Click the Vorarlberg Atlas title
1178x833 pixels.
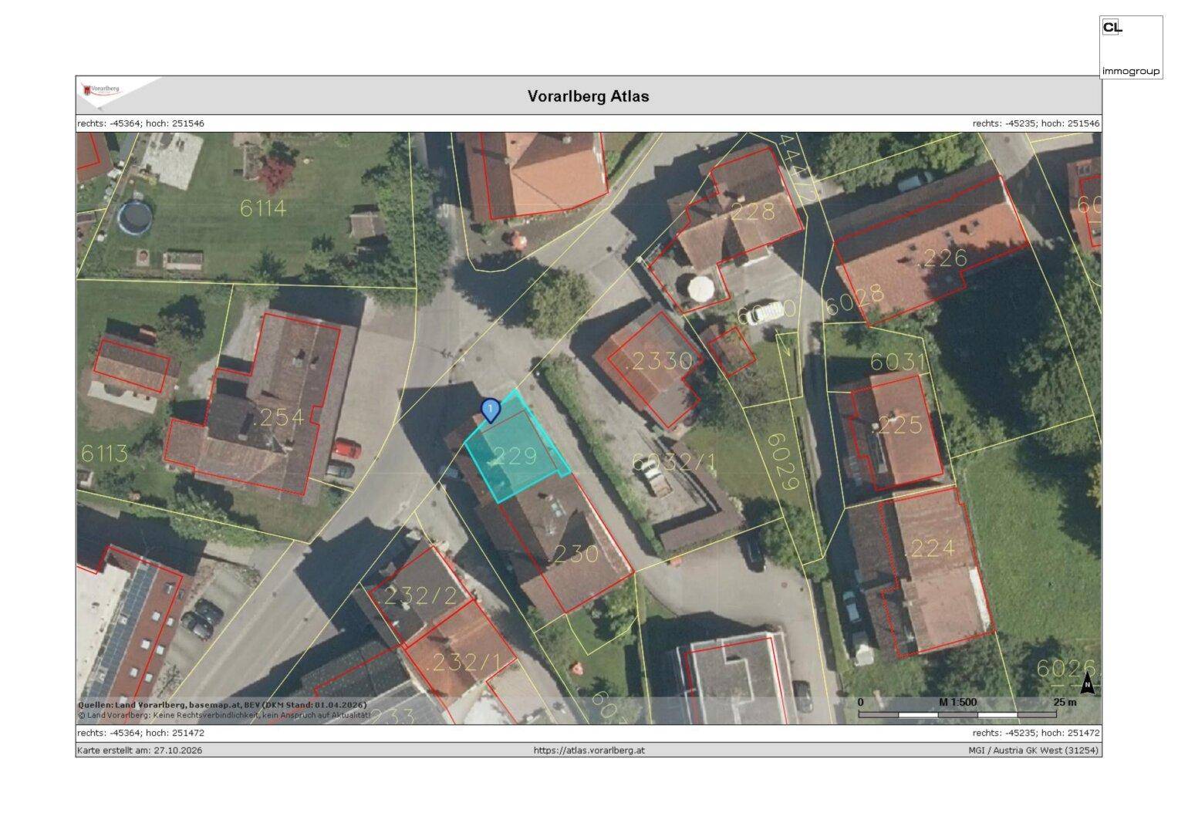pyautogui.click(x=588, y=96)
